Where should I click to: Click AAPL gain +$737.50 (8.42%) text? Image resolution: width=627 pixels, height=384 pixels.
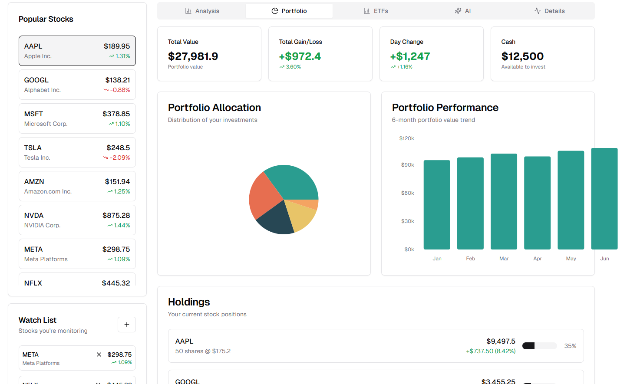click(x=491, y=351)
